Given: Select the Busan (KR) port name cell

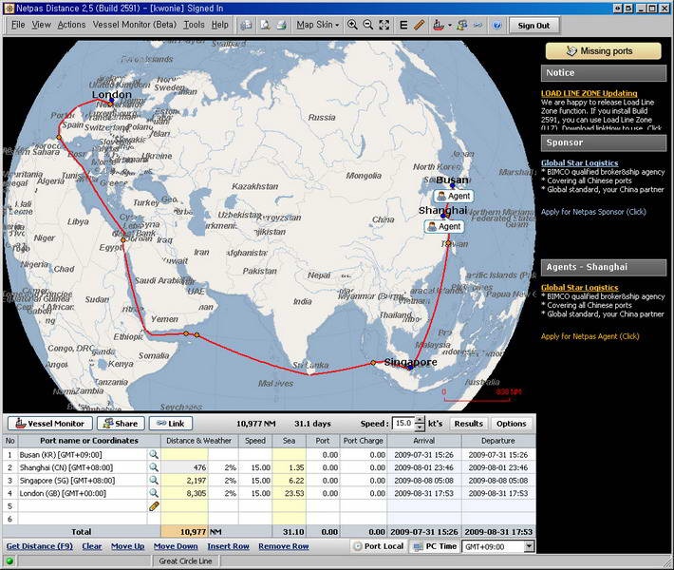Looking at the screenshot, I should coord(82,455).
